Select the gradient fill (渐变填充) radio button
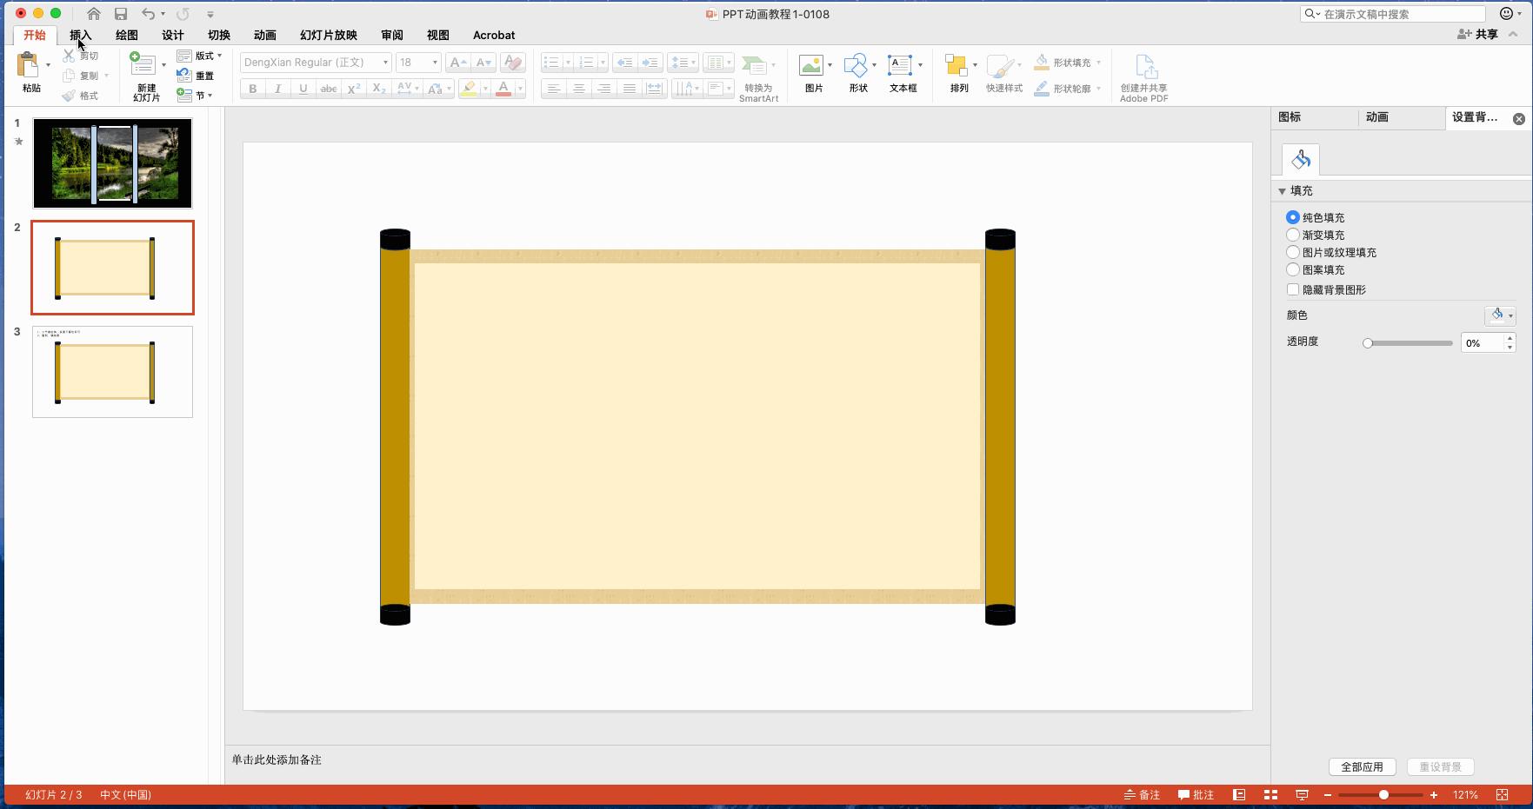Screen dimensions: 1533x809 (x=1293, y=235)
